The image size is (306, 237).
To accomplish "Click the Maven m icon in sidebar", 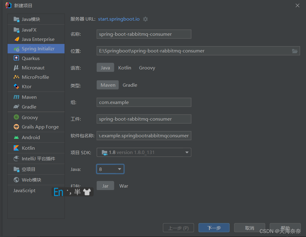I will (x=16, y=97).
